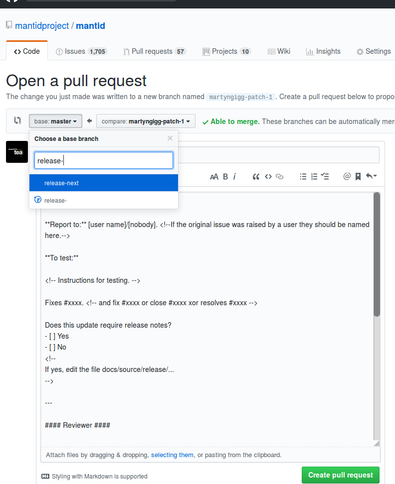The width and height of the screenshot is (395, 484).
Task: Click the pull request title field
Action: pyautogui.click(x=279, y=155)
